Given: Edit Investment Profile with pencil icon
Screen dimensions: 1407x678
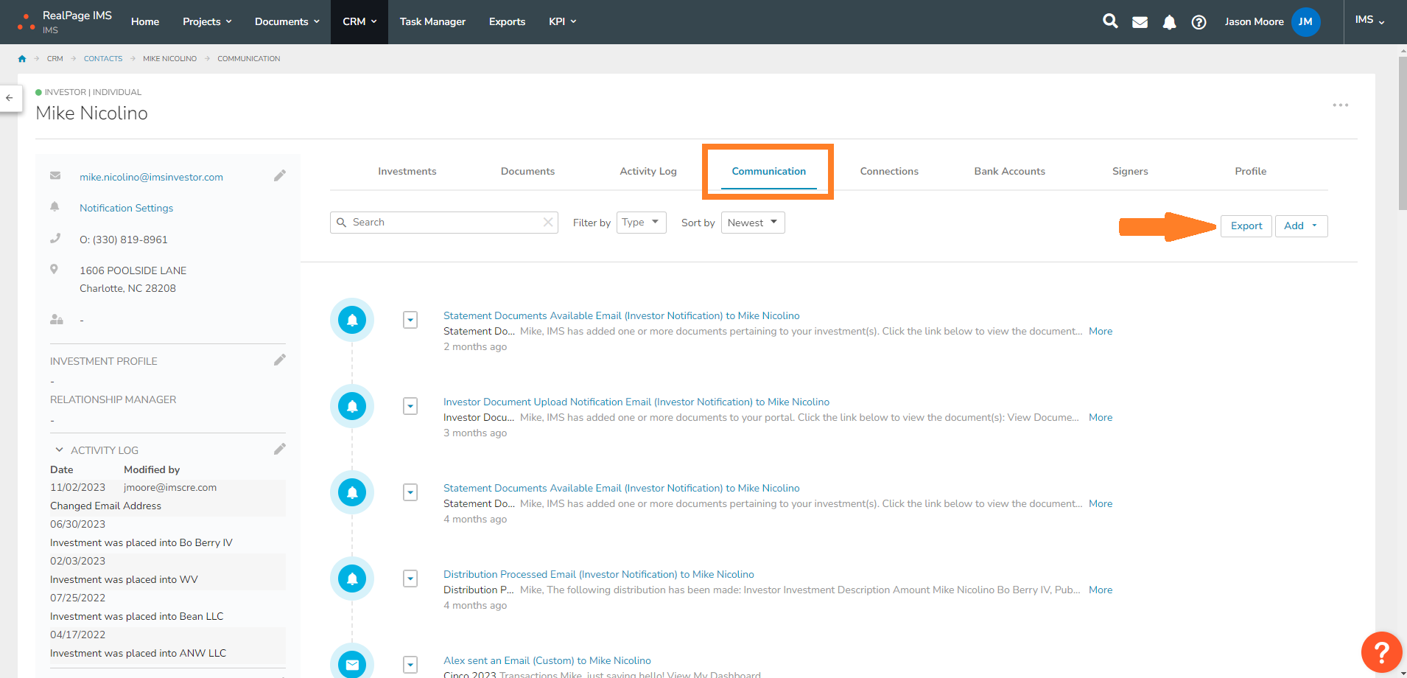Looking at the screenshot, I should [x=280, y=360].
